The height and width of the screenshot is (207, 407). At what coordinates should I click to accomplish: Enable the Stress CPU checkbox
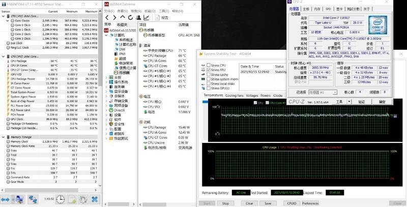(209, 65)
